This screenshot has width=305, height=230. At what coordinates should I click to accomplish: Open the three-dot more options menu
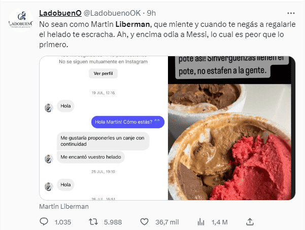pyautogui.click(x=291, y=13)
